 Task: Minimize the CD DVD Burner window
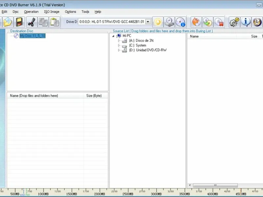pyautogui.click(x=259, y=5)
